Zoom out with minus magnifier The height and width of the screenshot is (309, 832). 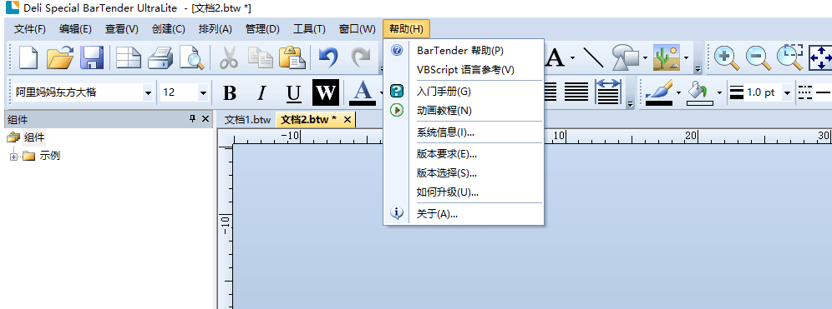[758, 57]
